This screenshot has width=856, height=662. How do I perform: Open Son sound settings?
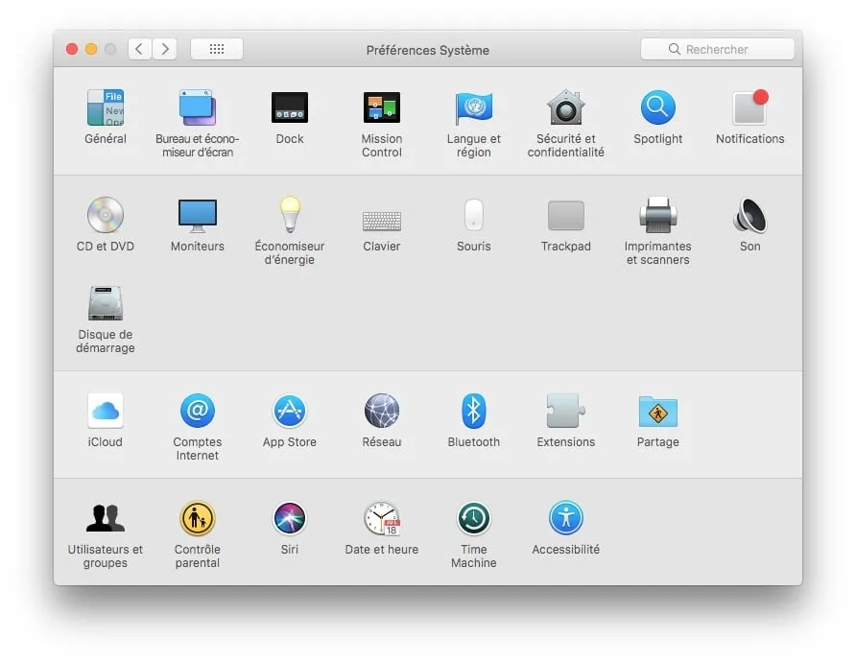[750, 215]
